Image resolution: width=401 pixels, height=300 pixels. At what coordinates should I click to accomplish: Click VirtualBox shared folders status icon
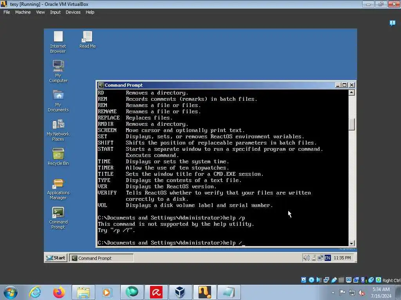(x=341, y=280)
